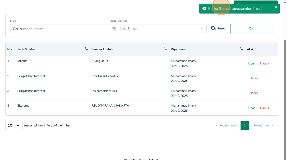The width and height of the screenshot is (287, 160).
Task: Click the Insinerasi/Pirolisis cell
Action: coord(104,91)
